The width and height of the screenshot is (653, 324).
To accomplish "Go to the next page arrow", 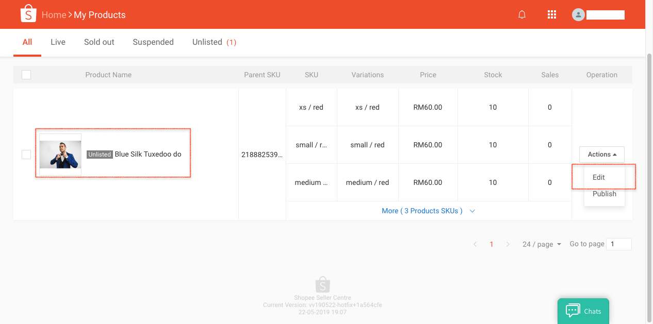I will pyautogui.click(x=508, y=244).
